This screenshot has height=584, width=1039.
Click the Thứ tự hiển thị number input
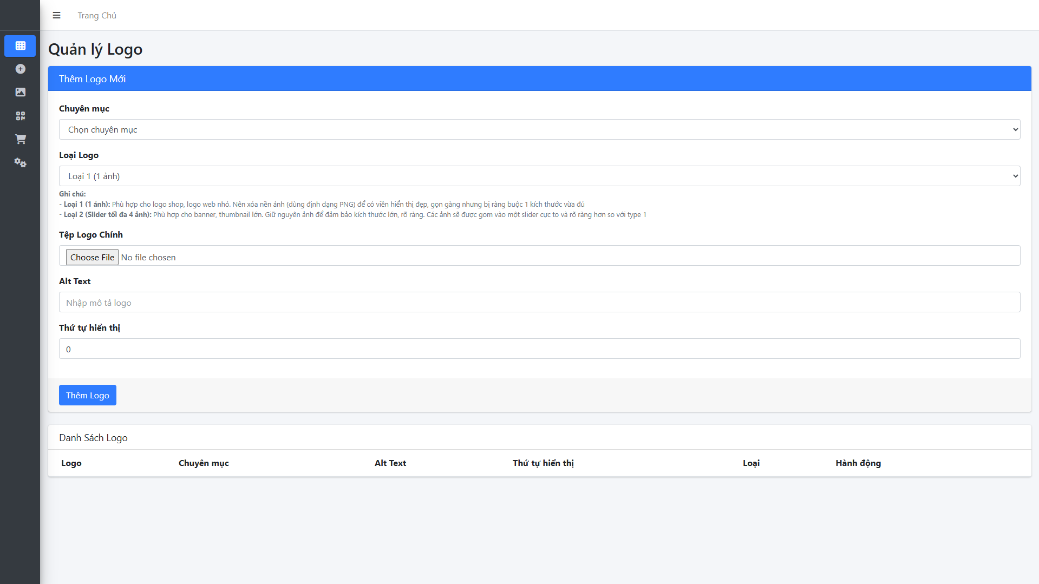[x=539, y=349]
